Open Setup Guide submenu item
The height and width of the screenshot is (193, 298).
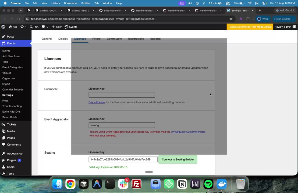[x=10, y=117]
